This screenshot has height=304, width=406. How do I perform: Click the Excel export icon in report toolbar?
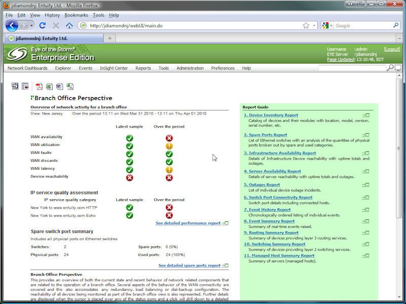pos(49,86)
